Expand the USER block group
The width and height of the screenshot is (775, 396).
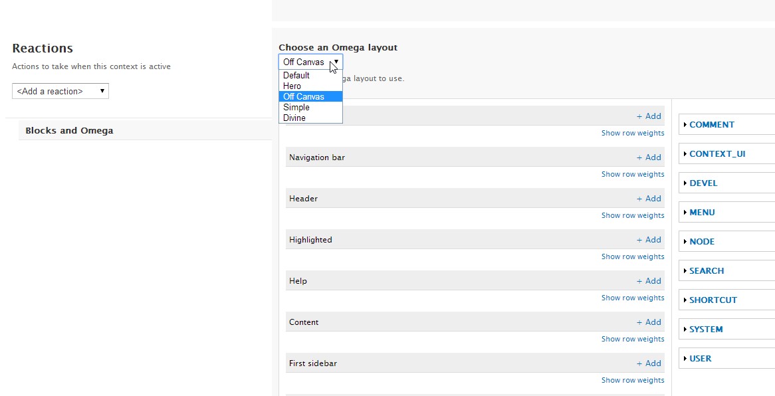pyautogui.click(x=700, y=359)
